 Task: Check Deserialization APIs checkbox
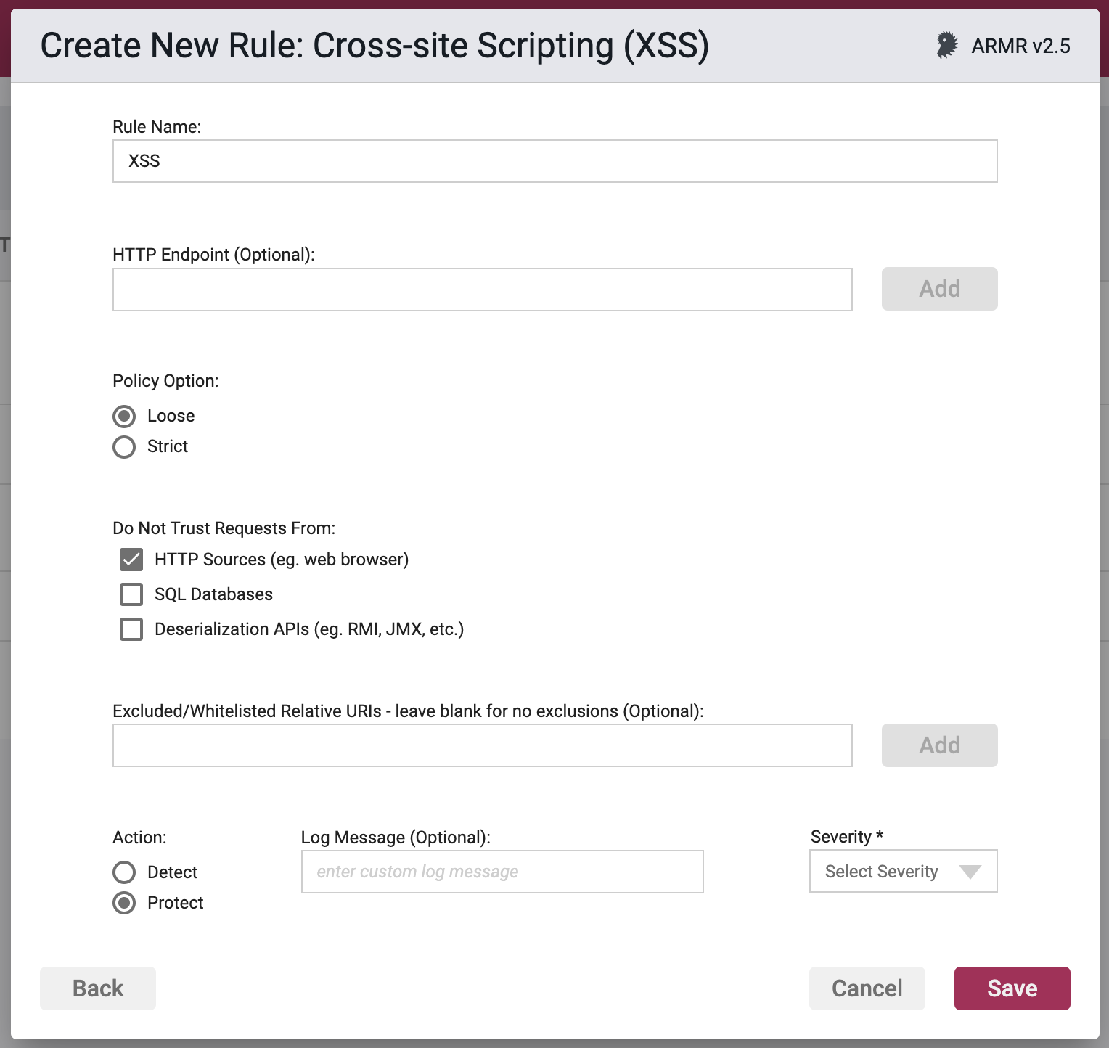click(131, 629)
